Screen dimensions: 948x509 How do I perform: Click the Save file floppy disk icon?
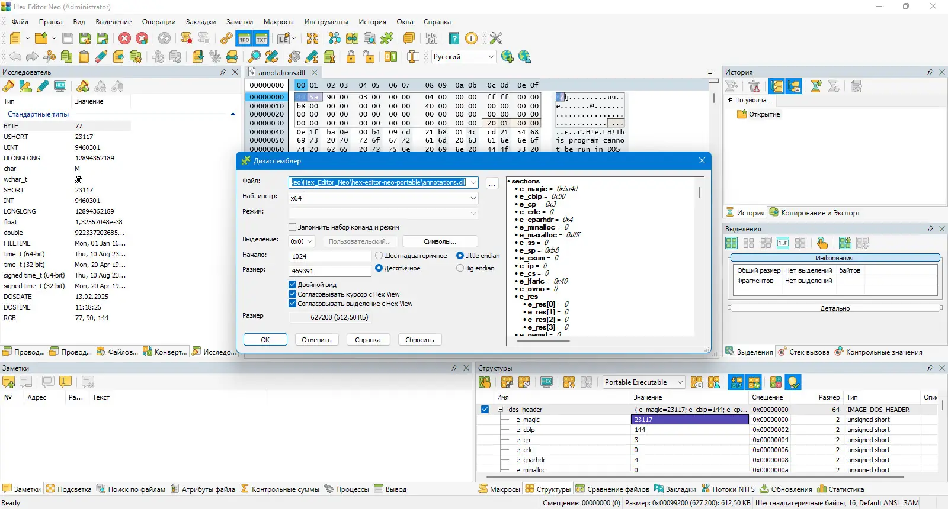[x=68, y=38]
